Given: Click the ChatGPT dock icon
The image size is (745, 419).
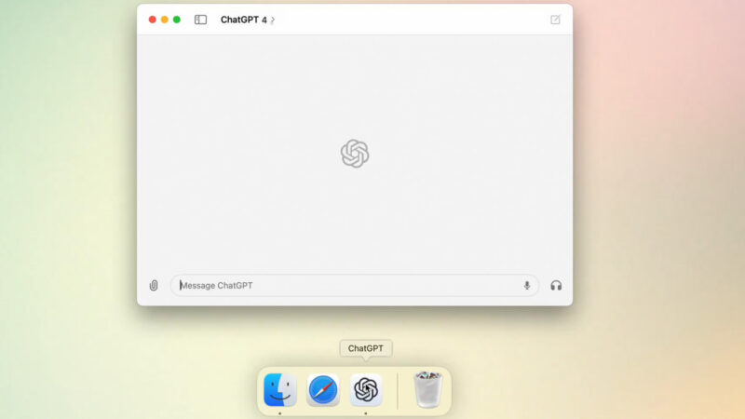Looking at the screenshot, I should click(x=366, y=389).
